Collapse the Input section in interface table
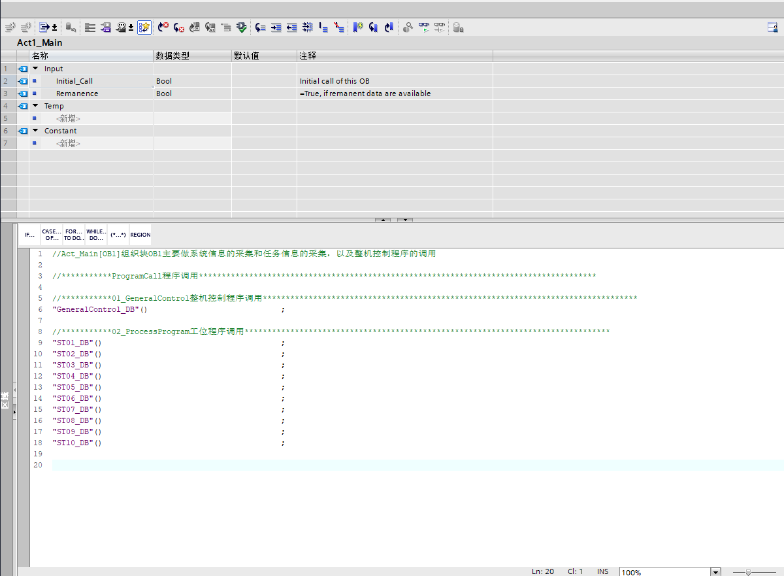The image size is (784, 576). click(x=35, y=69)
